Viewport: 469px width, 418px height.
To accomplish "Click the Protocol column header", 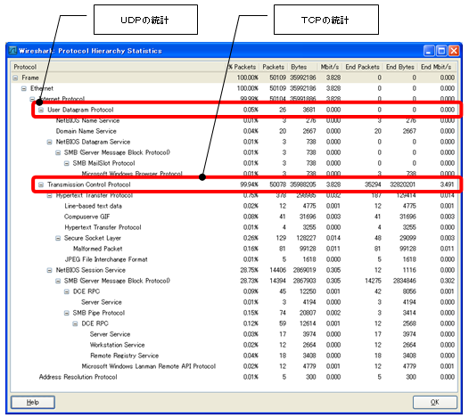I will 119,67.
